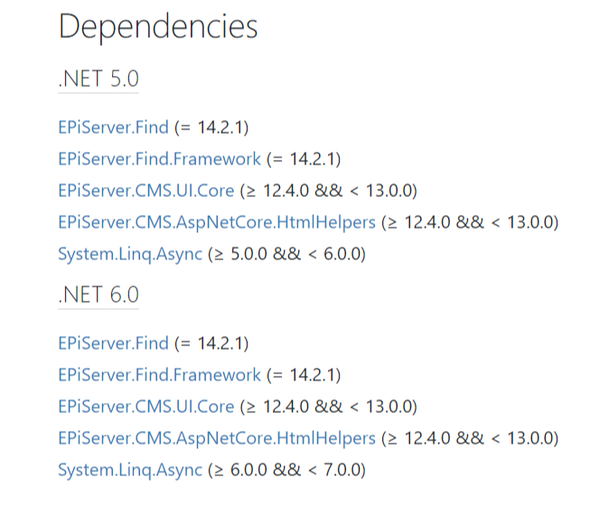Click HtmlHelpers version range under .NET 6.0
Image resolution: width=609 pixels, height=506 pixels.
(470, 438)
